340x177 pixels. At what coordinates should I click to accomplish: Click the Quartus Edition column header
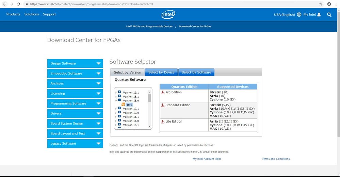[184, 86]
